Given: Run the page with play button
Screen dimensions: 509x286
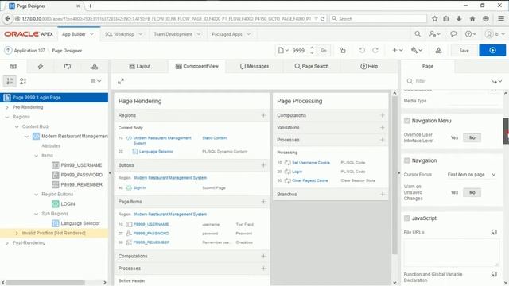Looking at the screenshot, I should pyautogui.click(x=492, y=50).
